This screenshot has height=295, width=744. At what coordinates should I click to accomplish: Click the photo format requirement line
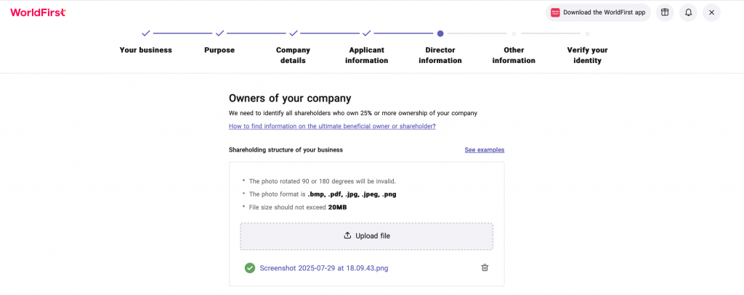point(322,194)
